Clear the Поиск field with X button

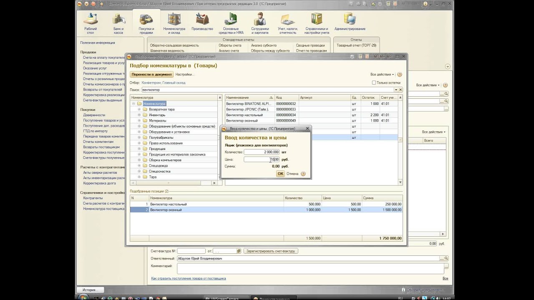point(400,90)
